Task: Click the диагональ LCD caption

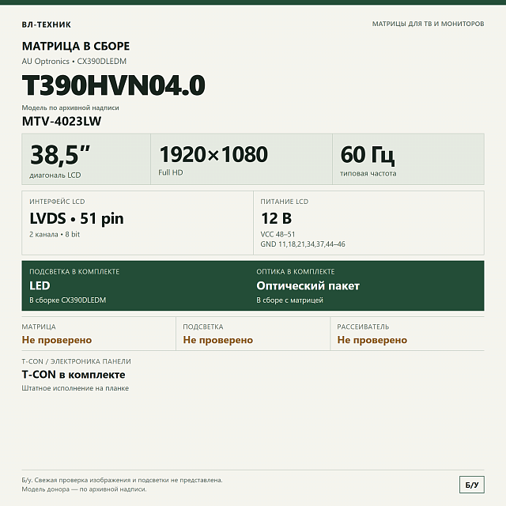Action: click(55, 176)
